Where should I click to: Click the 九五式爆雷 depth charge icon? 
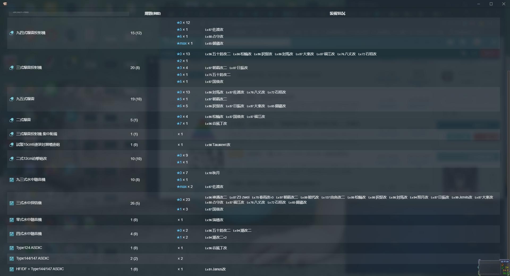(x=11, y=99)
